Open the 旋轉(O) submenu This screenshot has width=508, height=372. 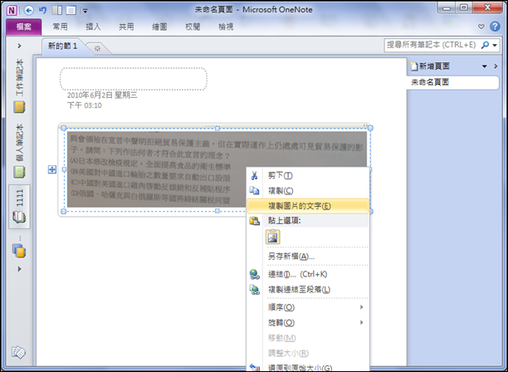pos(308,322)
